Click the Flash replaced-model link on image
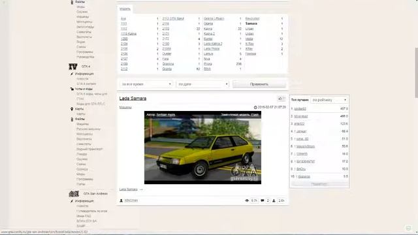The height and width of the screenshot is (235, 418). click(x=255, y=115)
